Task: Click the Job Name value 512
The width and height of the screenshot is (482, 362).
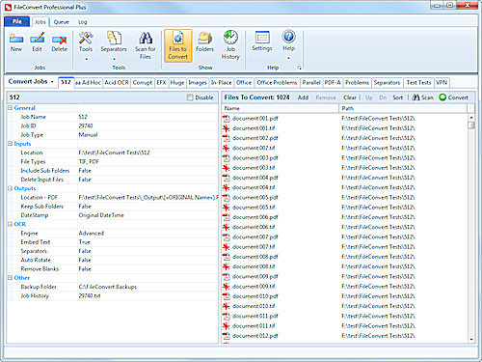Action: tap(83, 117)
